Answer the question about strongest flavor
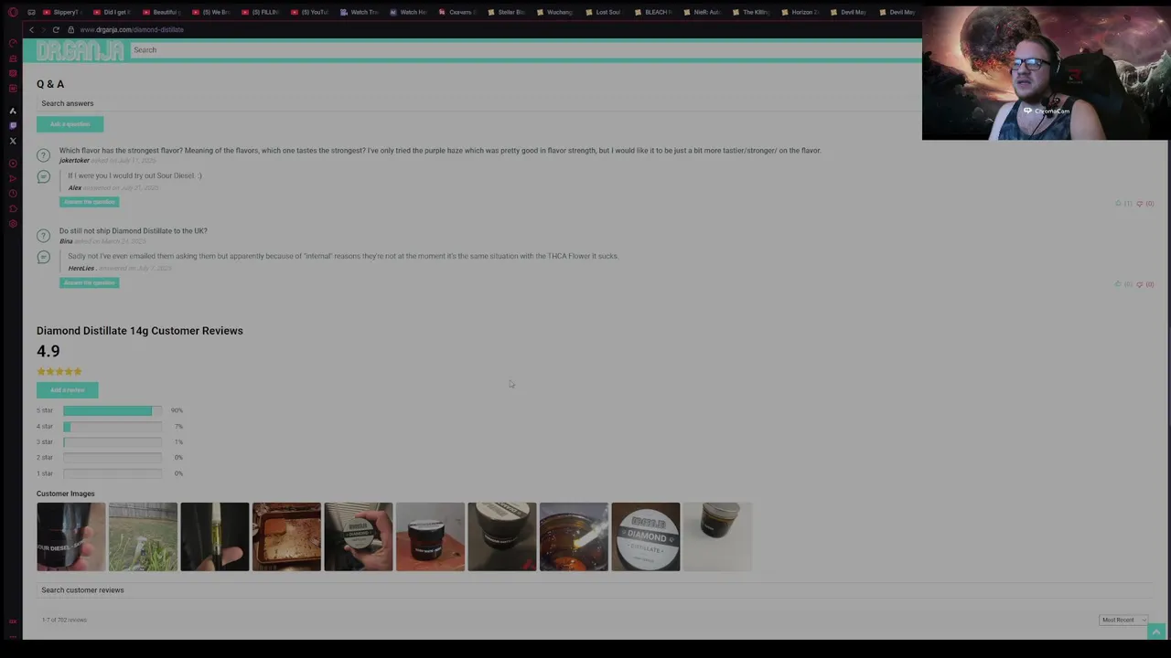This screenshot has width=1171, height=658. 89,202
